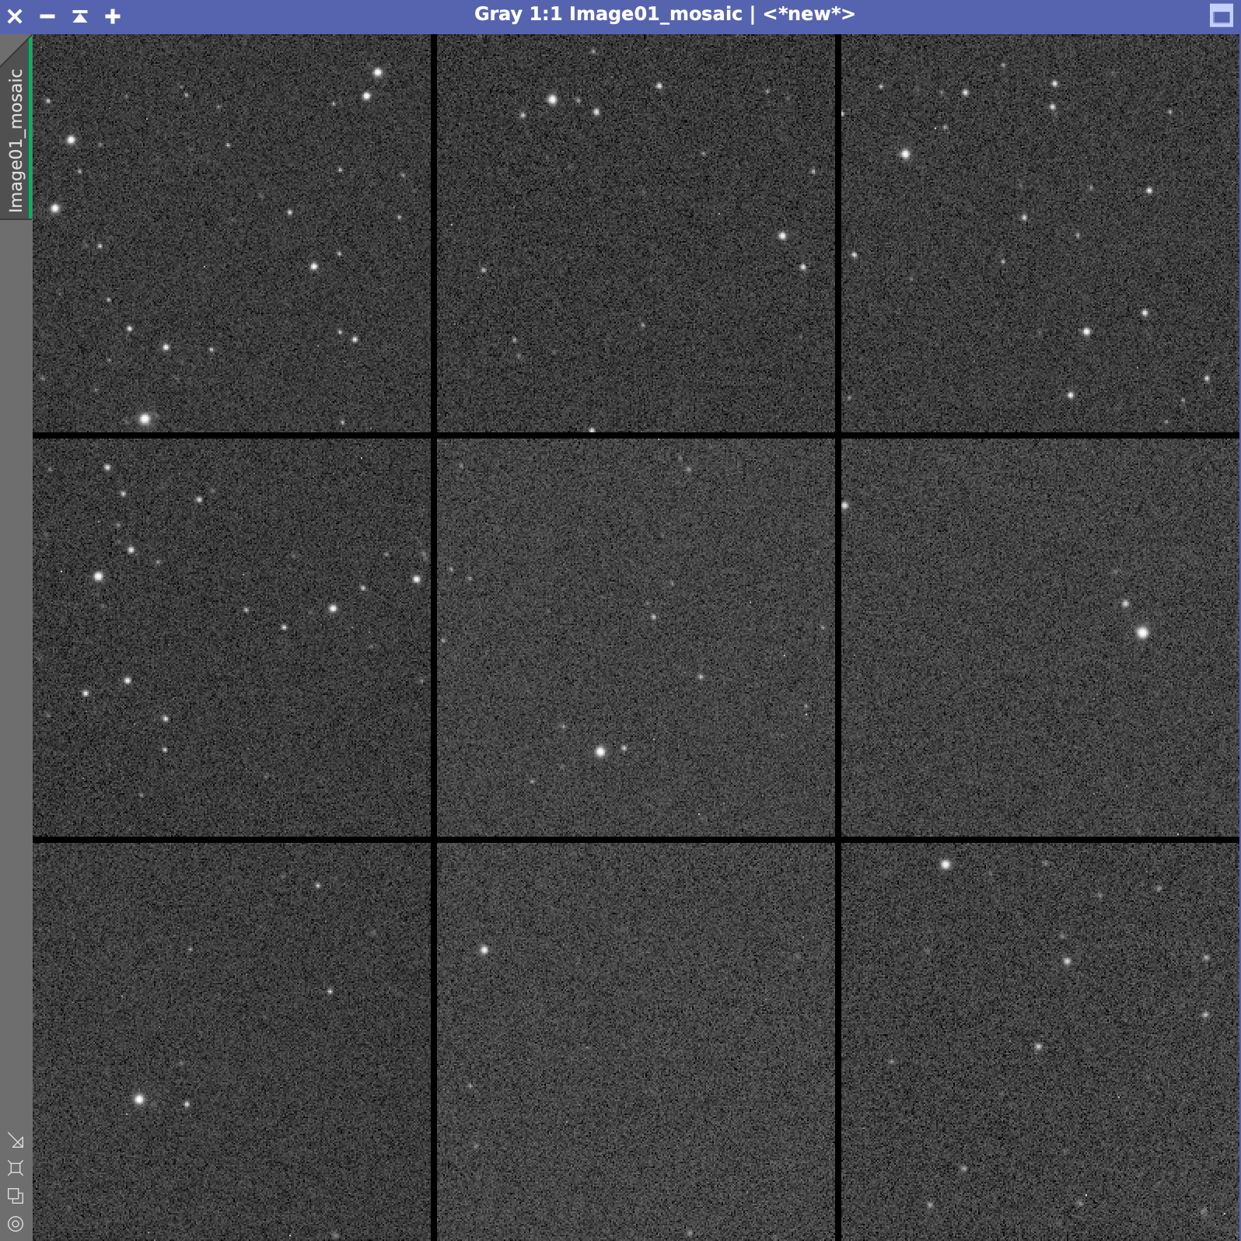The height and width of the screenshot is (1241, 1241).
Task: Click the top-middle mosaic panel
Action: [636, 233]
